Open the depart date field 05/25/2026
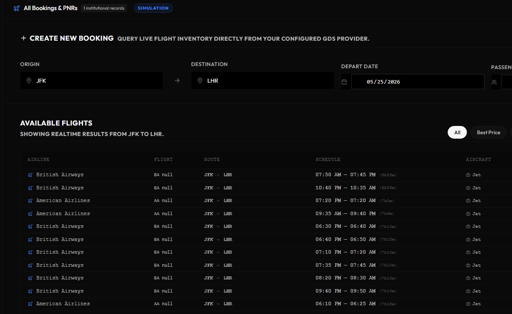Image resolution: width=512 pixels, height=314 pixels. 417,82
